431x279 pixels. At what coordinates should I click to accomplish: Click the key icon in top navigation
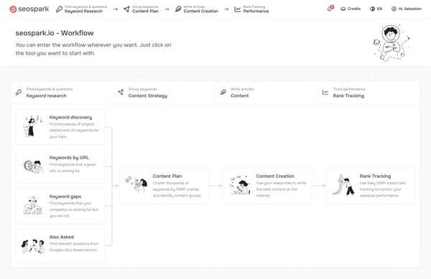coord(59,9)
